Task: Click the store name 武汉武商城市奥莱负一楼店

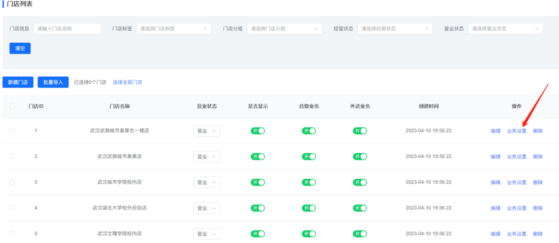Action: tap(119, 130)
